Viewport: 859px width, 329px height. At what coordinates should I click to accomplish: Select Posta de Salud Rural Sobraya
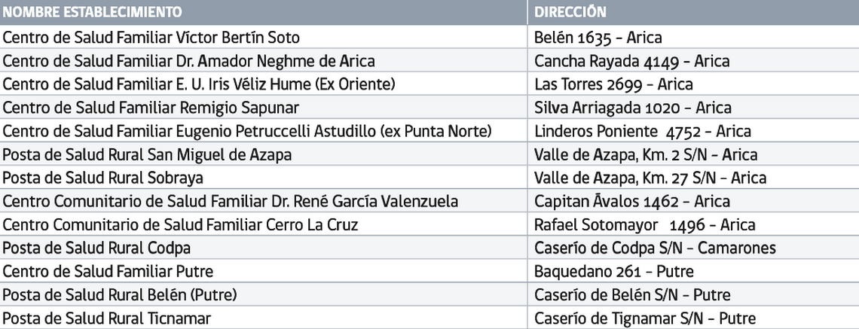[103, 178]
